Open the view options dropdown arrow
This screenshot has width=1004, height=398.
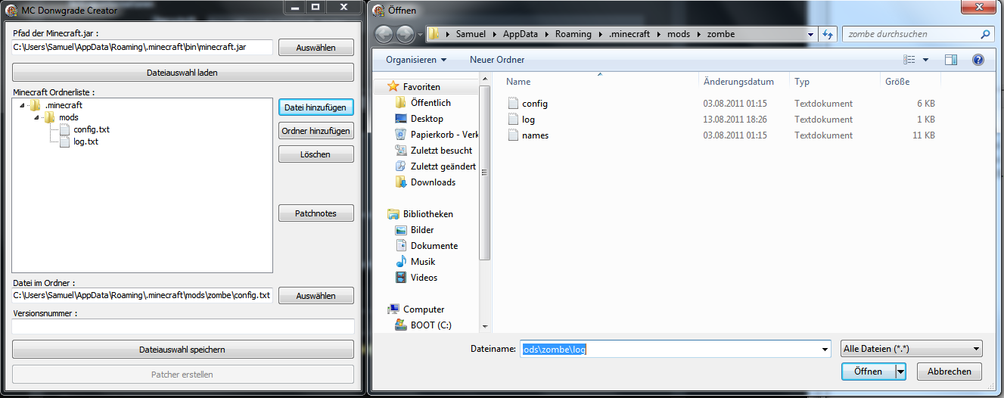coord(925,60)
